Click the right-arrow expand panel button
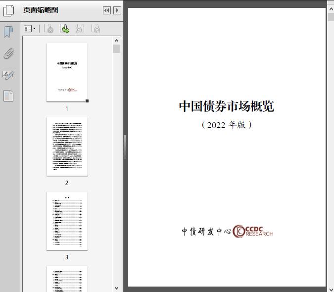Viewport: 334px width, 292px height. coord(117,10)
